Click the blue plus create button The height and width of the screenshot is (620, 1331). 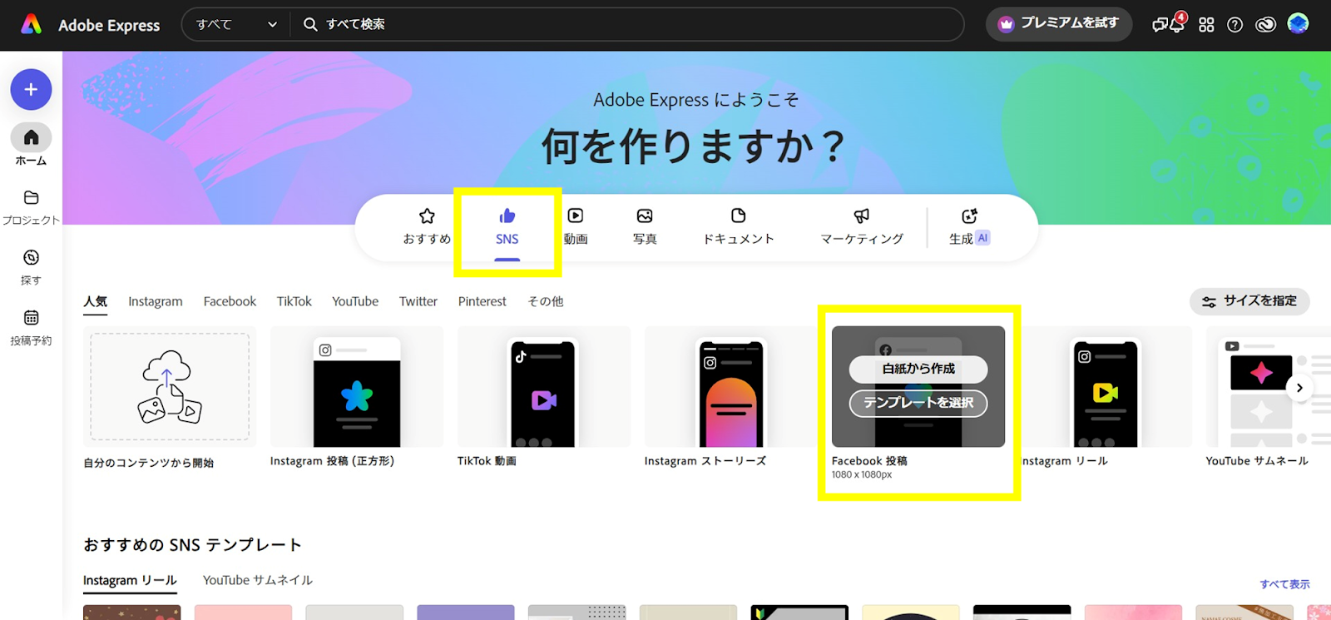pos(31,89)
